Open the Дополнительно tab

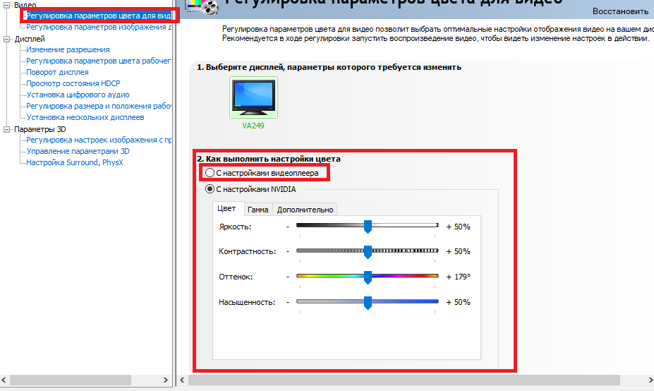click(305, 210)
